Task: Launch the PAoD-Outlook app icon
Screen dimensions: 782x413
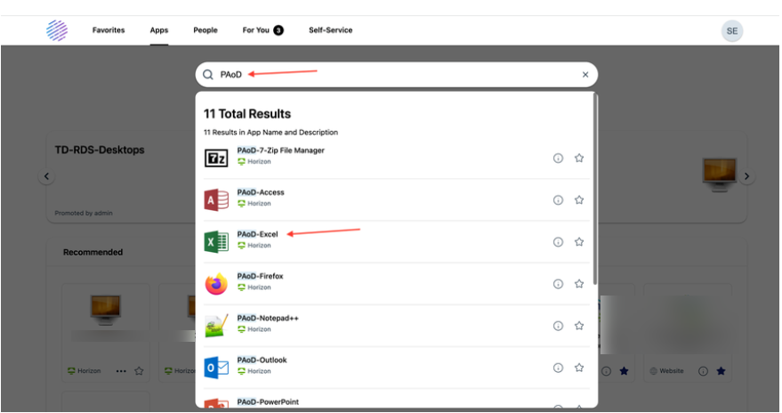Action: point(216,368)
